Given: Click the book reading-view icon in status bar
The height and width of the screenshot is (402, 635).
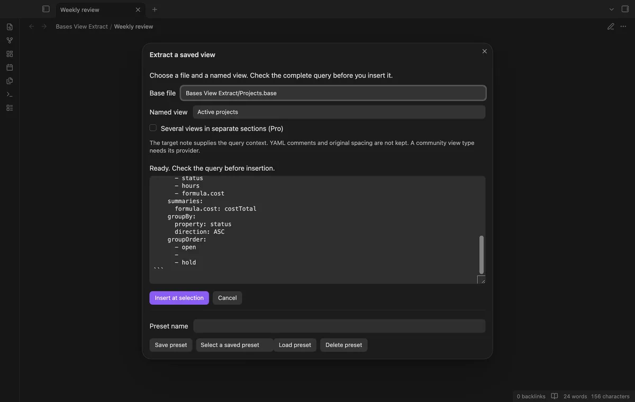Looking at the screenshot, I should coord(555,396).
